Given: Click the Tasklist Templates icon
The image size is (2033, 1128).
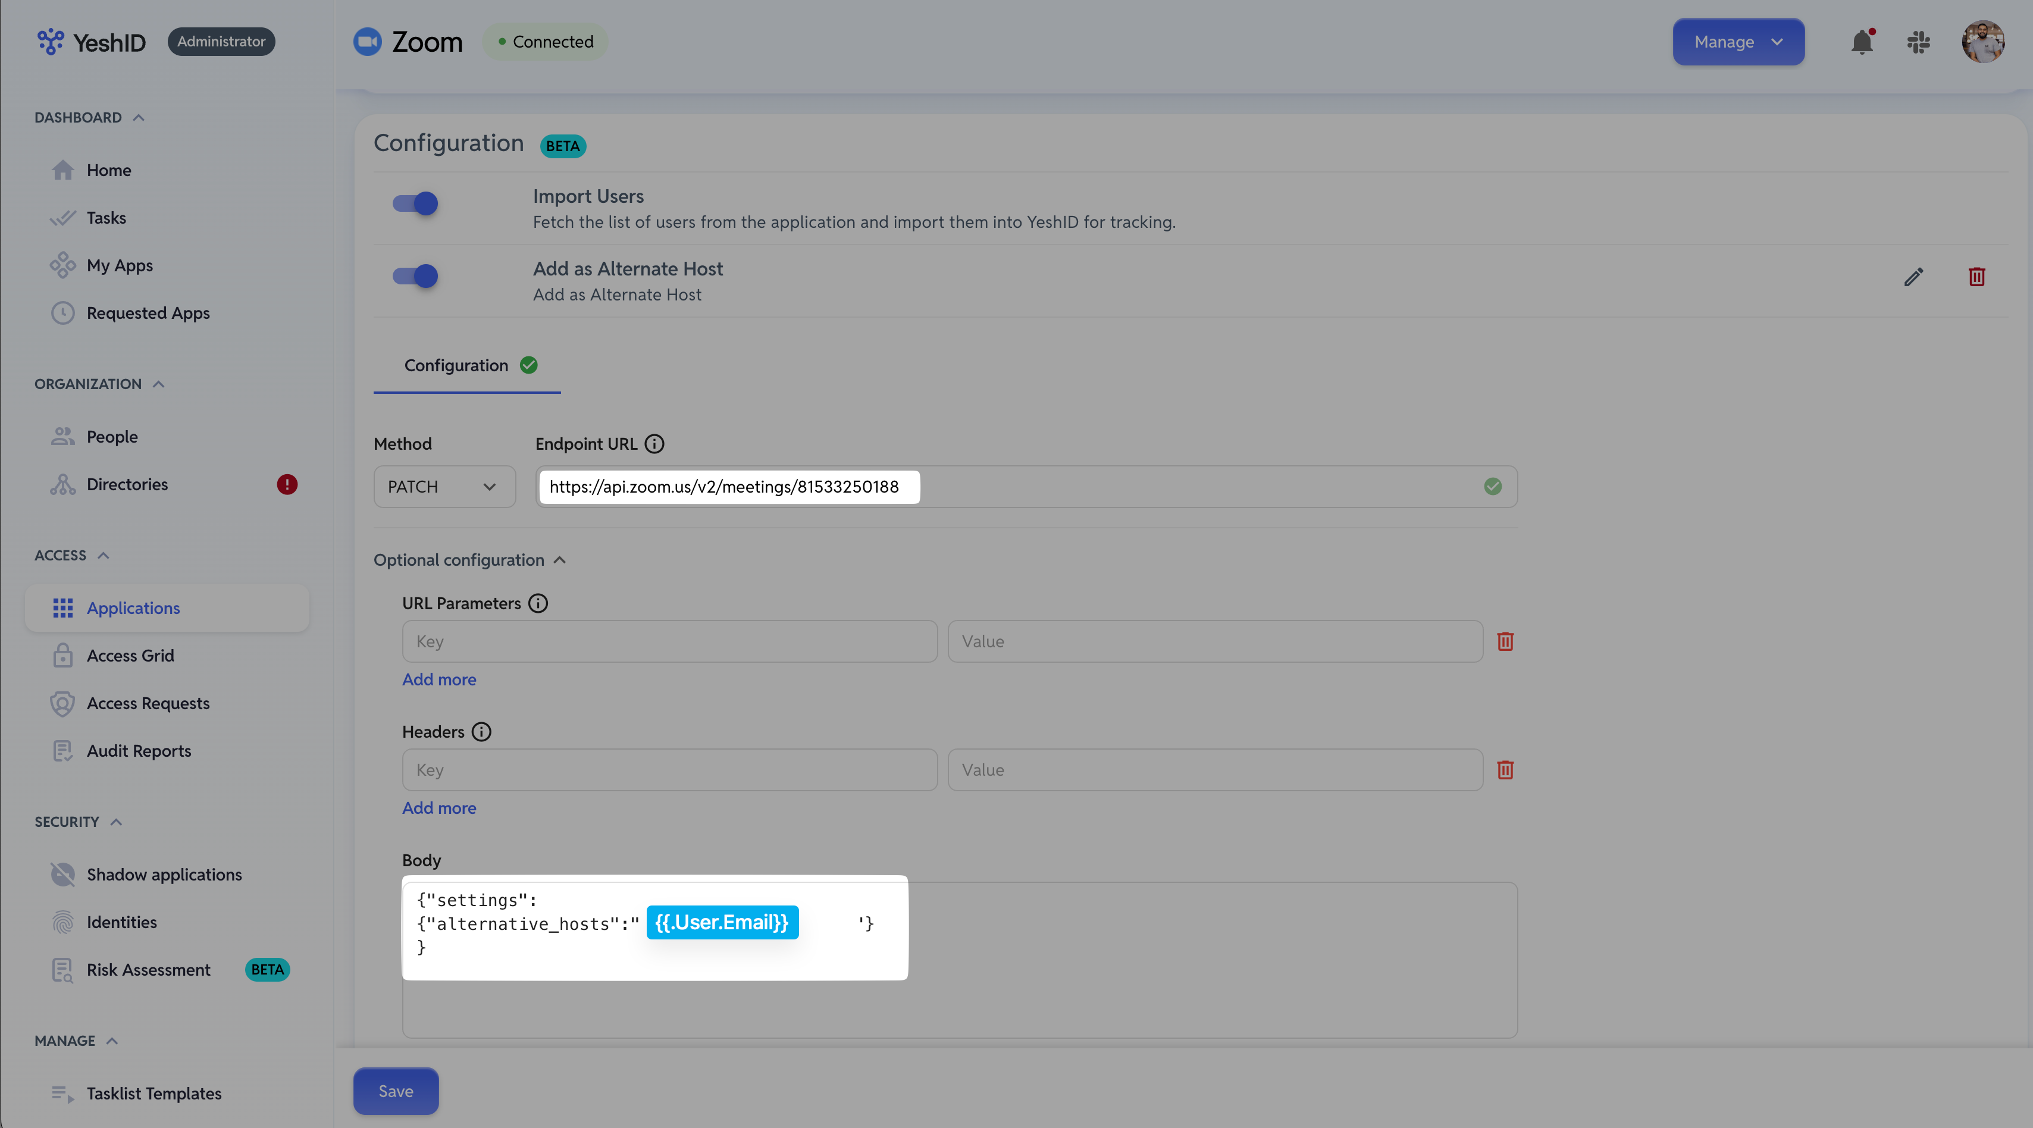Looking at the screenshot, I should click(62, 1093).
